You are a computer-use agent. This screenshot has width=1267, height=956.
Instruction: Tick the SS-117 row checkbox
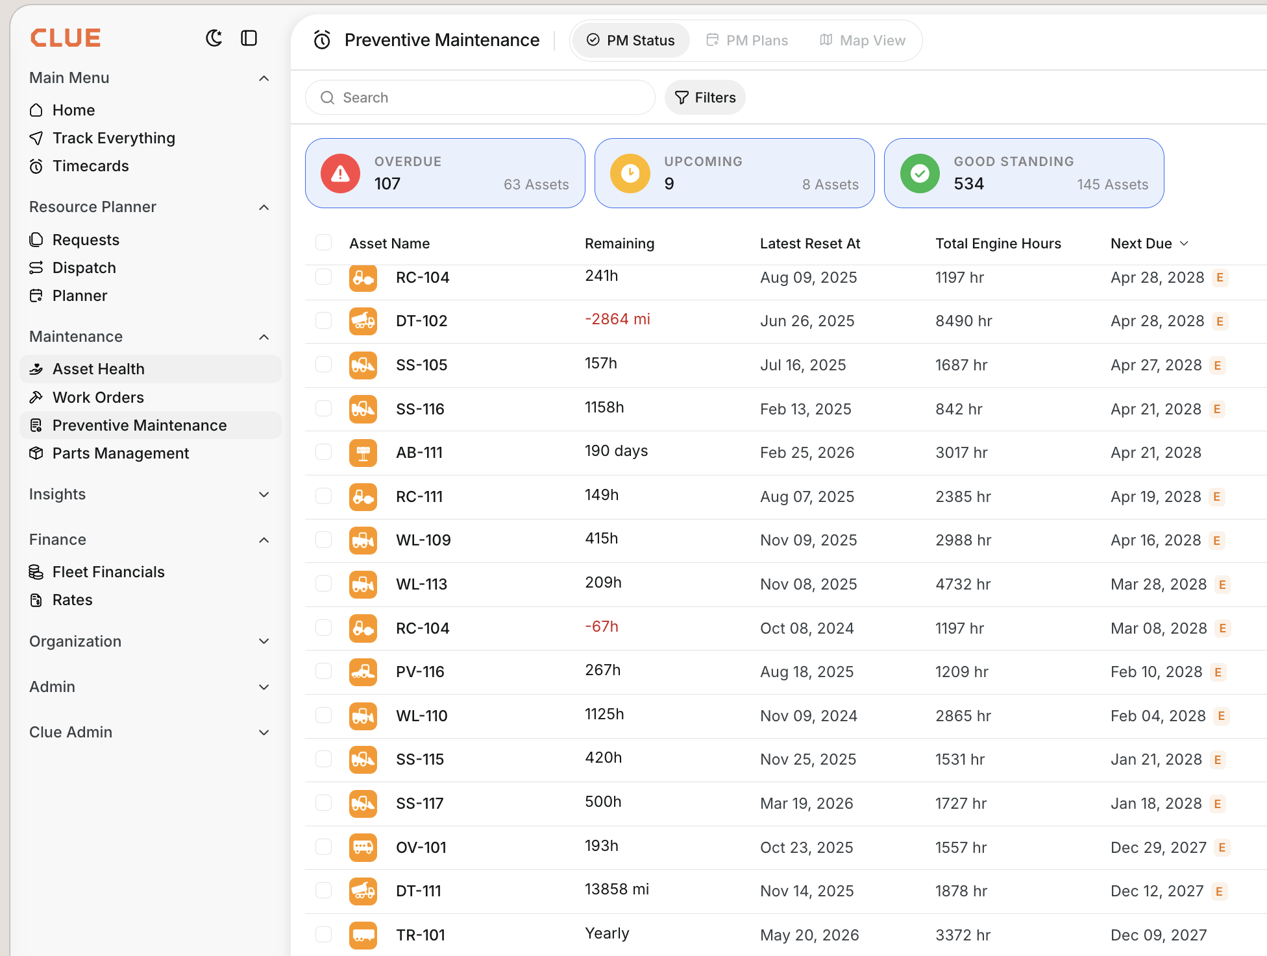coord(323,803)
